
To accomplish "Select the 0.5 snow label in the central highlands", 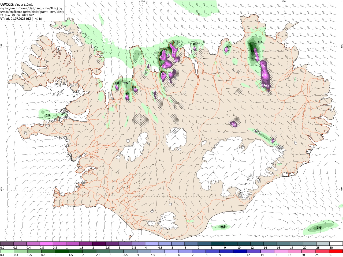I will [234, 125].
